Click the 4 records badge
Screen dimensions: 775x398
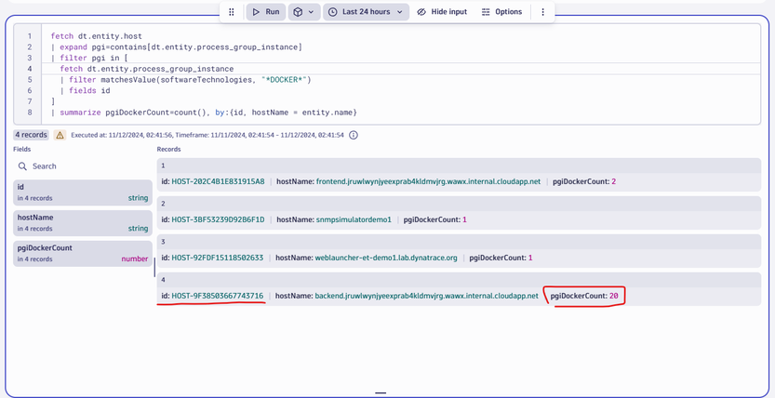point(31,135)
